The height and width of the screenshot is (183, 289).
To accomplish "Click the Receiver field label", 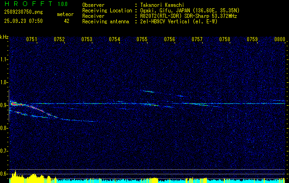I will pyautogui.click(x=93, y=16).
